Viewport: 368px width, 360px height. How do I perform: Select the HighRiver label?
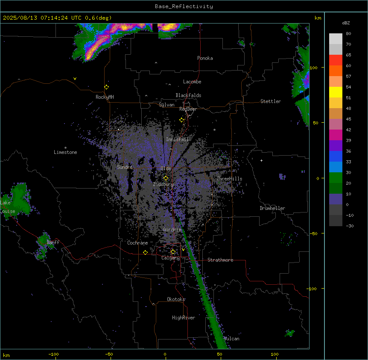[184, 318]
